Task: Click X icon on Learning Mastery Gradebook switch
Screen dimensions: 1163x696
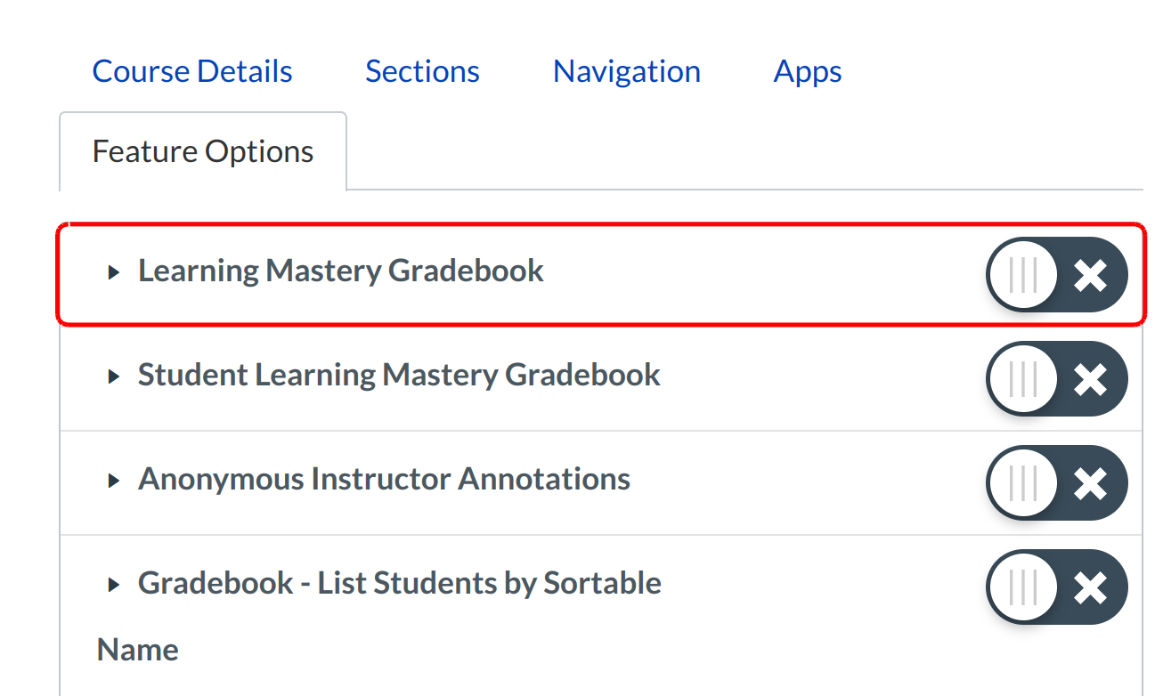Action: (1090, 275)
